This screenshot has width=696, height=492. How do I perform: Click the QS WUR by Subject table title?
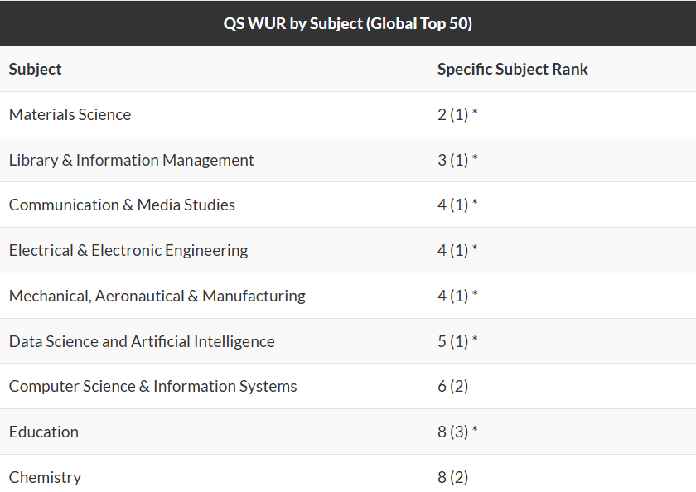pyautogui.click(x=347, y=23)
